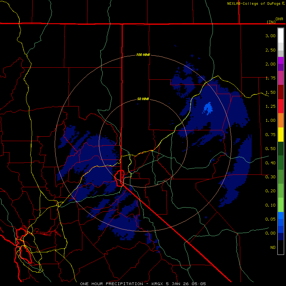Click the 2.00 legend value

pos(270,64)
